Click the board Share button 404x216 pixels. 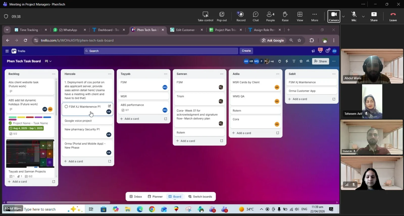(320, 61)
